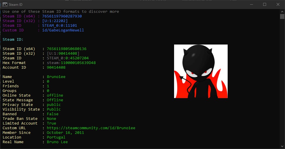The width and height of the screenshot is (285, 149).
Task: Click the console icon in the title bar
Action: [x=5, y=5]
